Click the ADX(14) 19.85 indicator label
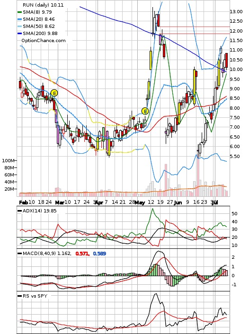Screen dimensions: 249x334 click(39, 211)
